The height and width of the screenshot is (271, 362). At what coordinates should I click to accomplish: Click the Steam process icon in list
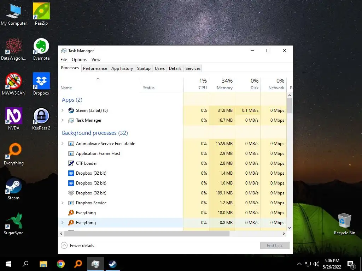click(x=71, y=110)
